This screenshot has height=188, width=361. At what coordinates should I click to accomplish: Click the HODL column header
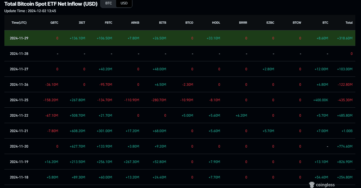[216, 23]
